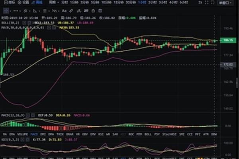Open KDJ(9,3,3) settings icon

(22, 140)
